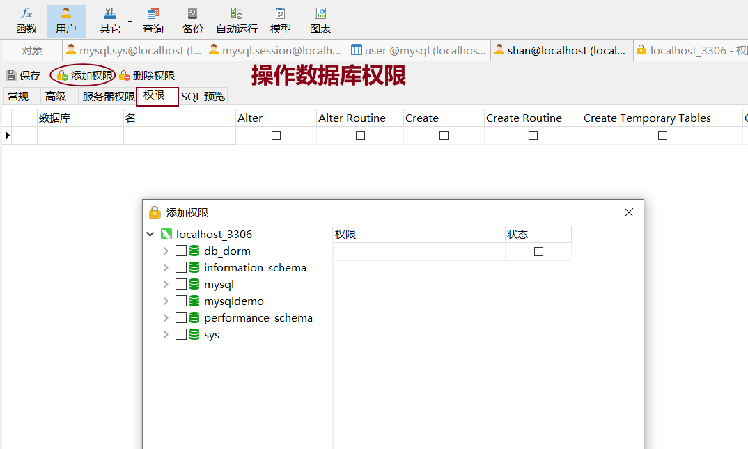
Task: Select the 用户 (User) toolbar icon
Action: (66, 22)
